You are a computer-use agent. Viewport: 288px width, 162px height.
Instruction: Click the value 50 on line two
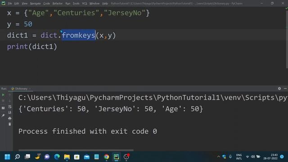[28, 24]
